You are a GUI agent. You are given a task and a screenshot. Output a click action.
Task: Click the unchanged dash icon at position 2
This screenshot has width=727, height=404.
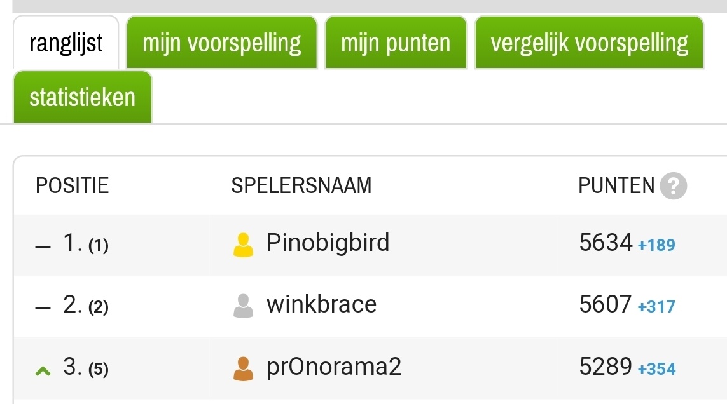[x=43, y=308]
